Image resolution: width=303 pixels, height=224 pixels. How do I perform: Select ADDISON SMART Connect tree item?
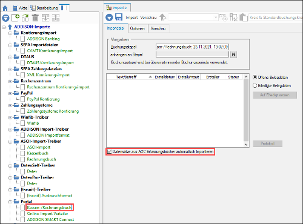[x=50, y=219]
